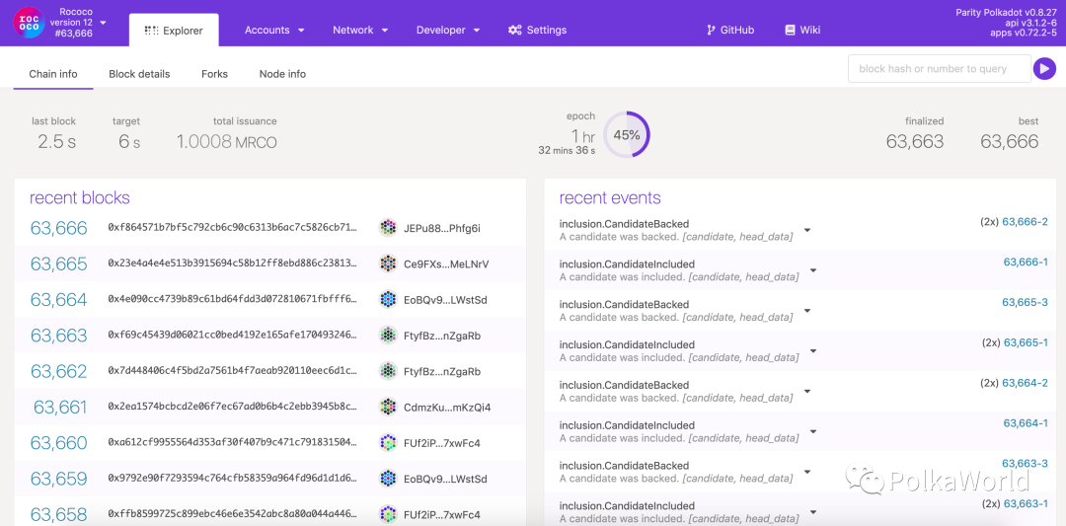Click identicon beside block 63,664 author

tap(388, 299)
